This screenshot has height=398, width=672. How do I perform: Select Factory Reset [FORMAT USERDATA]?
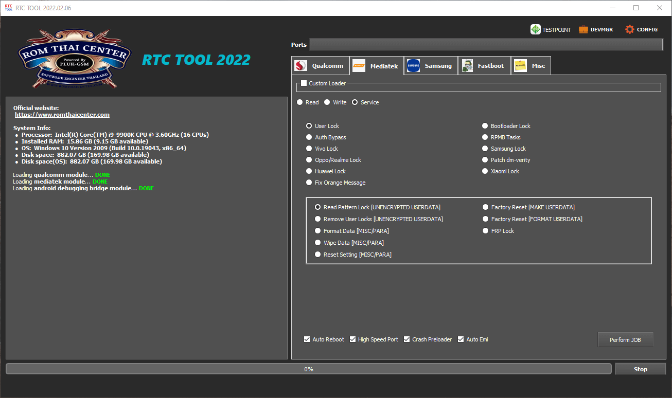(x=485, y=219)
